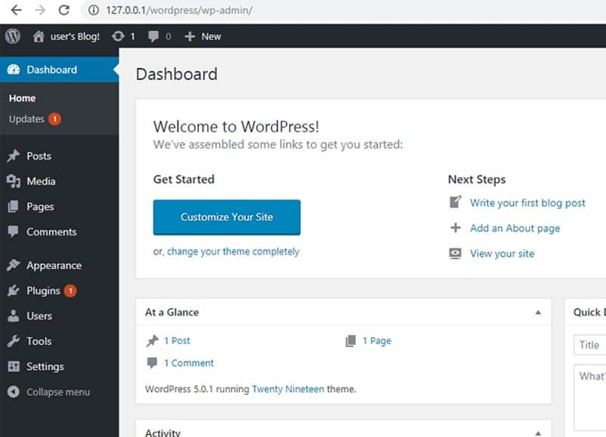Click the bubble icon beside 1 Comment

point(153,363)
